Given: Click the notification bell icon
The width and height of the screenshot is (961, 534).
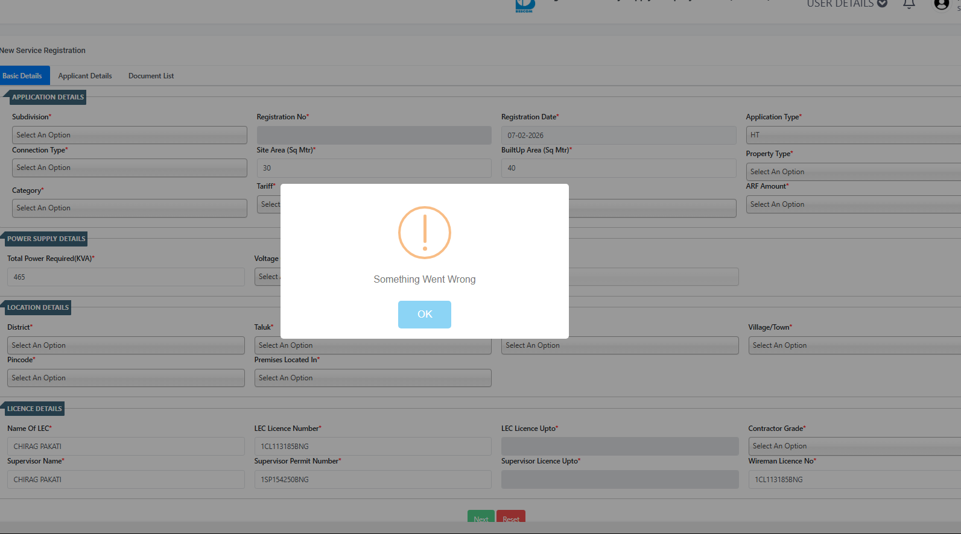Looking at the screenshot, I should 909,4.
